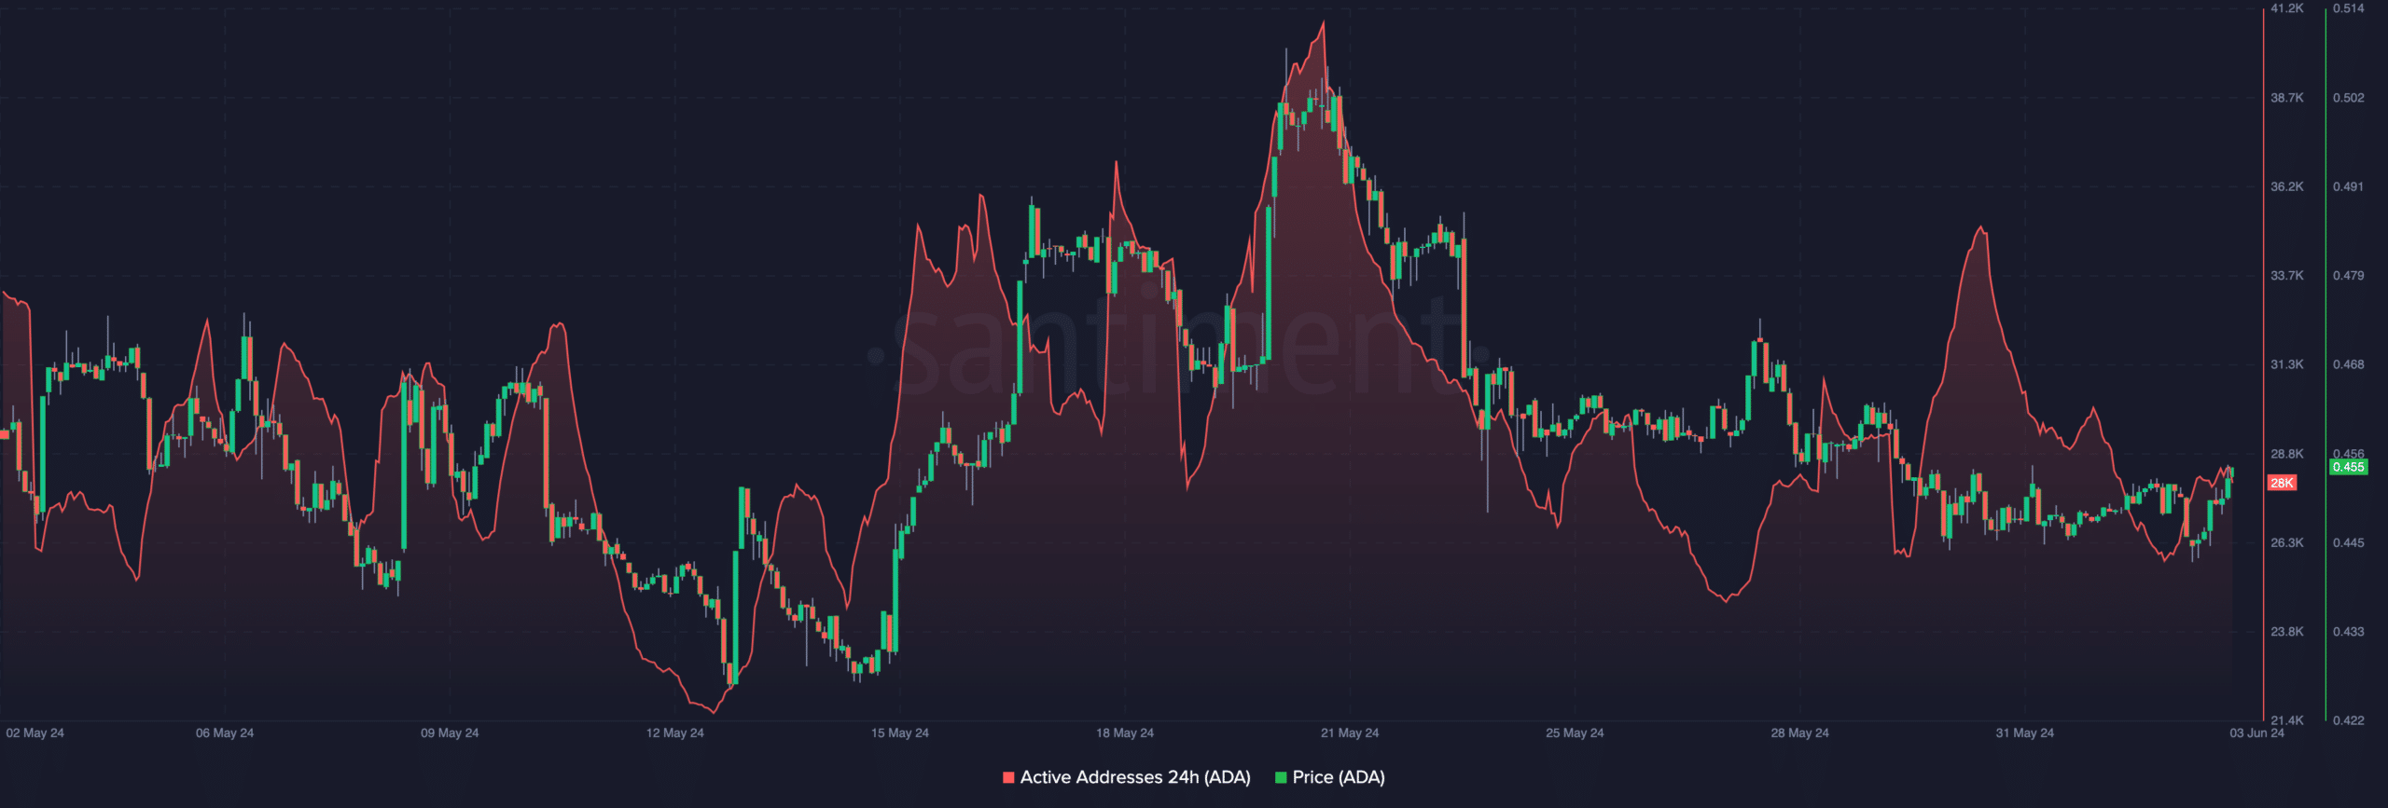Click the 0.433 price axis value
The image size is (2388, 808).
click(2349, 632)
